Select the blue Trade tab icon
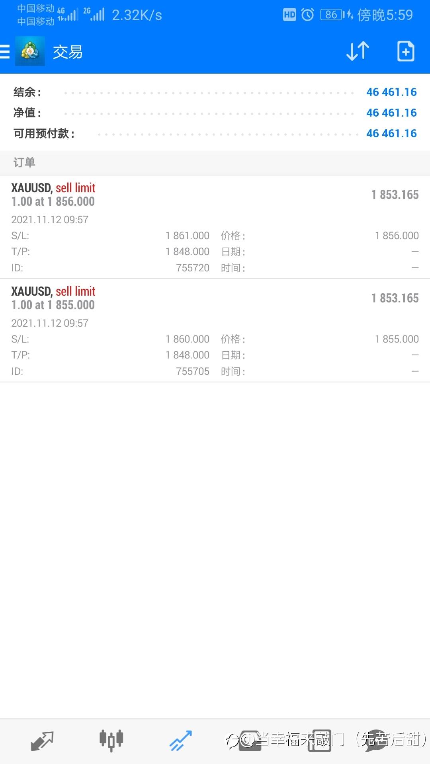 pyautogui.click(x=180, y=741)
